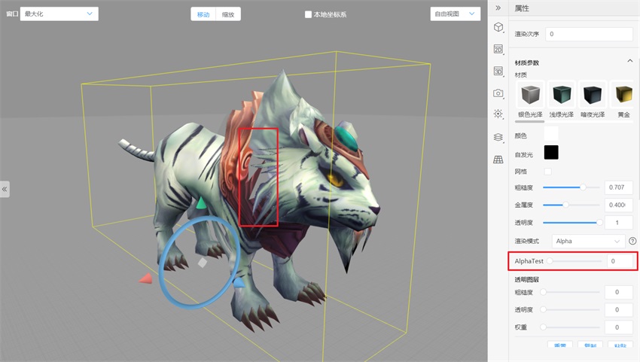Image resolution: width=640 pixels, height=362 pixels.
Task: Open the stacked layers sidebar icon
Action: [x=498, y=137]
